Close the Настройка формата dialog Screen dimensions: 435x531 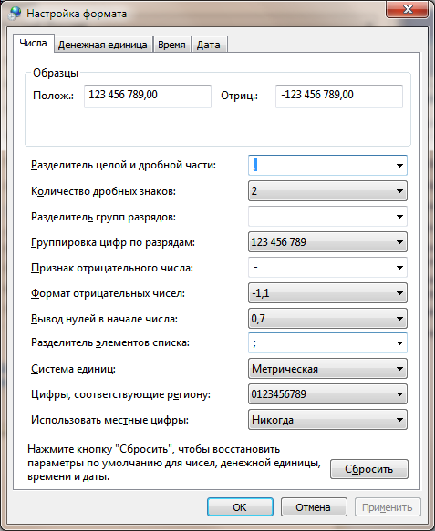click(x=407, y=9)
